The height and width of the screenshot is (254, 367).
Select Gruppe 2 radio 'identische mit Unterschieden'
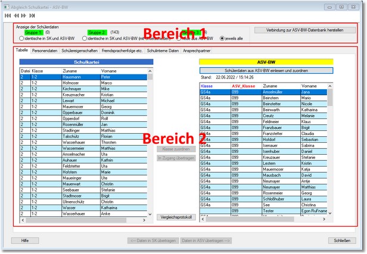[85, 38]
